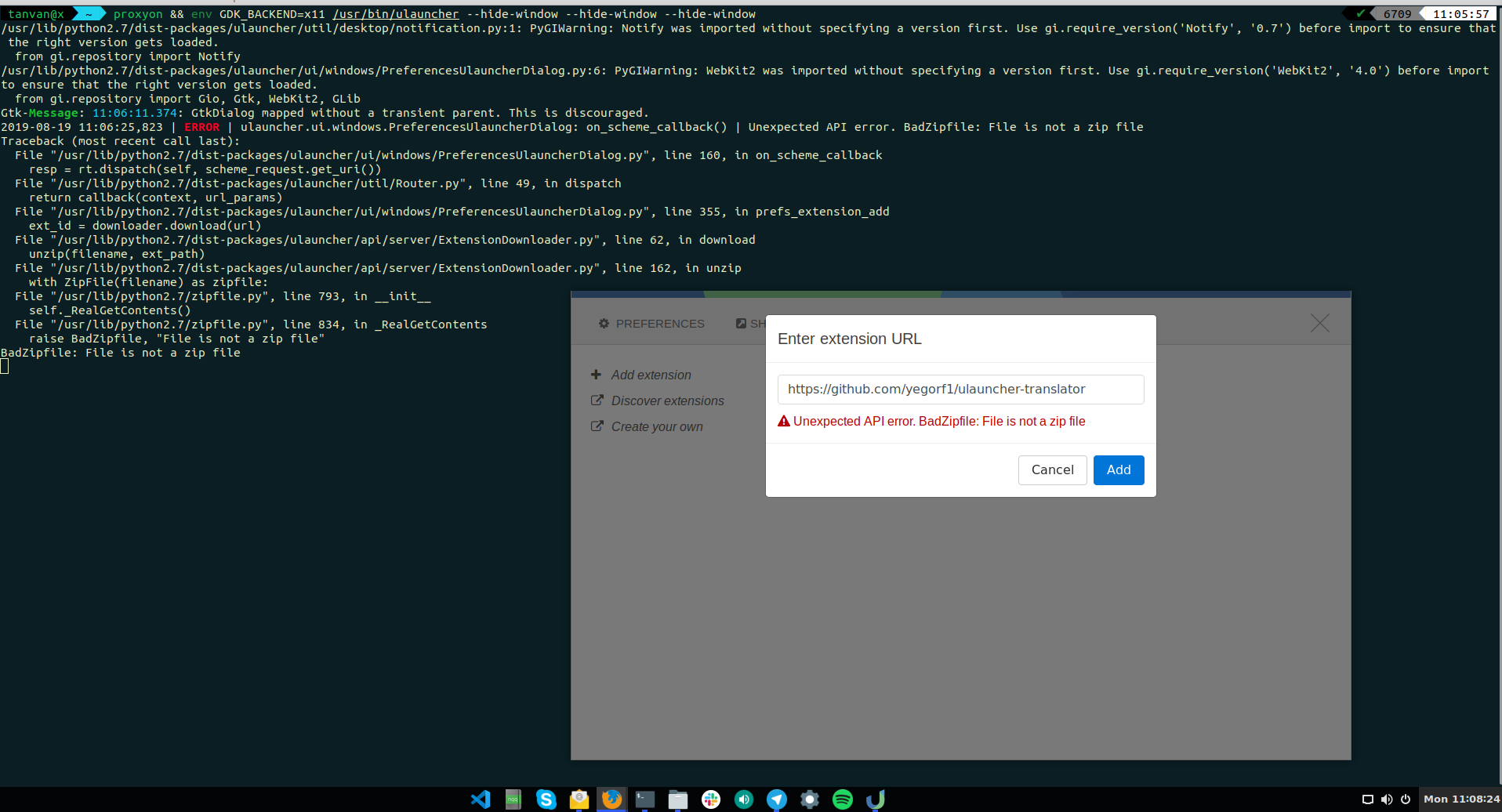Viewport: 1502px width, 812px height.
Task: Click the plus icon beside Add extension
Action: 597,375
